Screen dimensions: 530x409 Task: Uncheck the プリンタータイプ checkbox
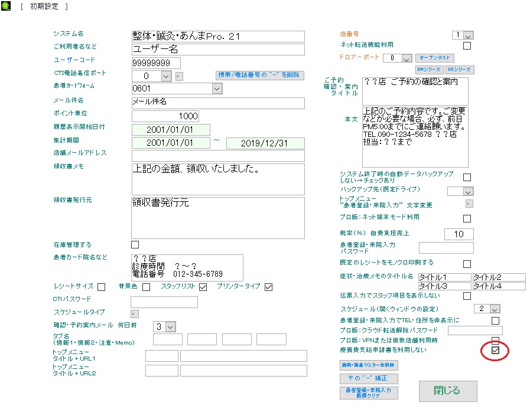tap(268, 287)
